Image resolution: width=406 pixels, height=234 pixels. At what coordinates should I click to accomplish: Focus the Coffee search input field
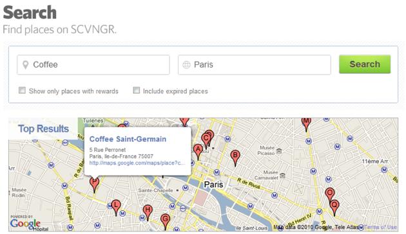pos(93,64)
